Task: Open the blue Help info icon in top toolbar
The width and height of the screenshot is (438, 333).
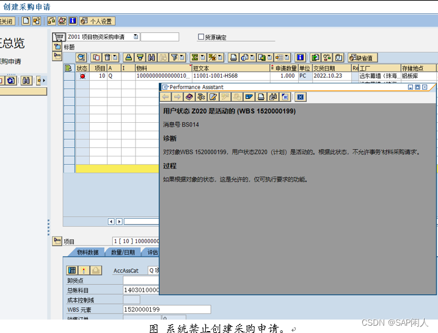Action: coord(73,21)
